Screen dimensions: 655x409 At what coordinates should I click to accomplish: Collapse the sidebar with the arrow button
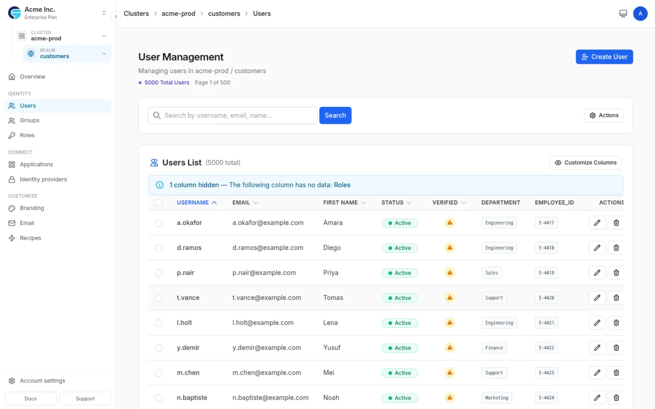(x=116, y=16)
